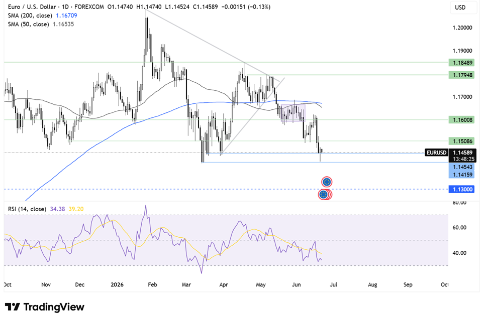489x322 pixels.
Task: Click the 1.14159 support level label
Action: pos(461,175)
